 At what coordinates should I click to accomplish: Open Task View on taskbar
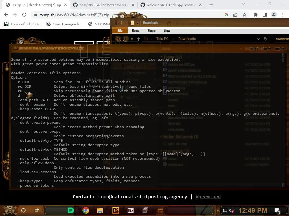pyautogui.click(x=37, y=210)
